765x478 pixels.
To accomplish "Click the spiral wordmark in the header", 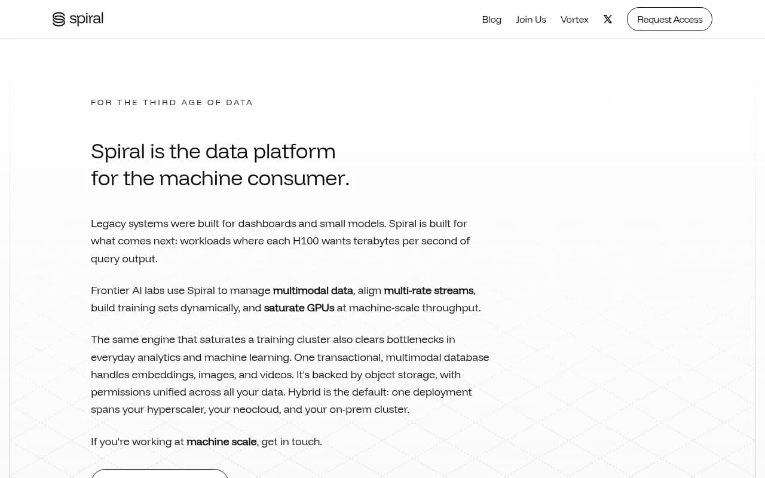I will point(87,19).
